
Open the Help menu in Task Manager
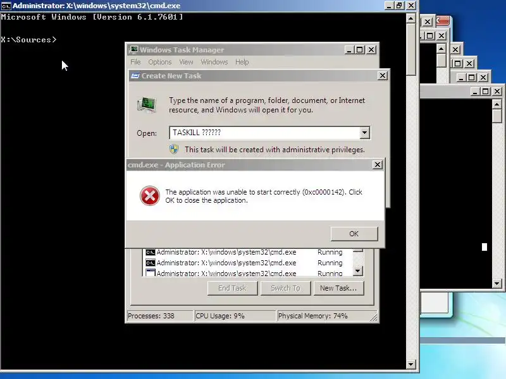coord(242,62)
